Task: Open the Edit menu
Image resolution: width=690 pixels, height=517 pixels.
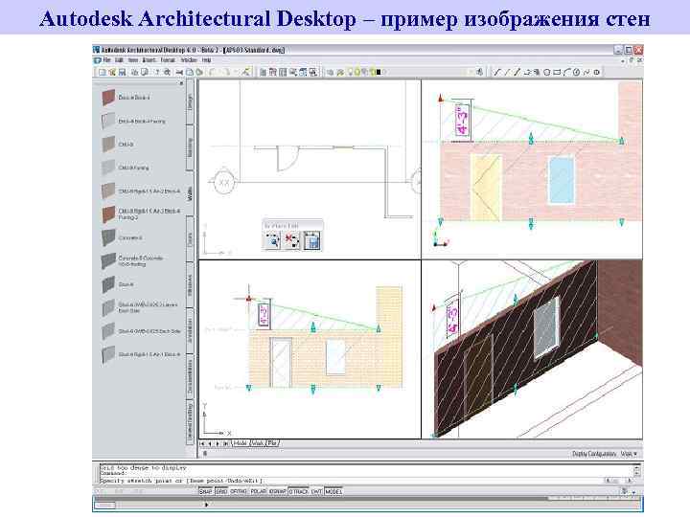Action: (119, 59)
